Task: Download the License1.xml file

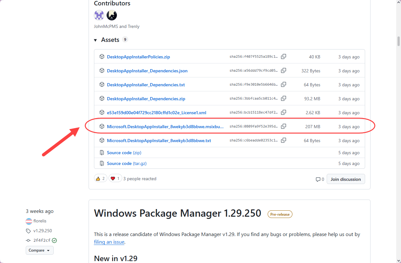Action: (x=157, y=113)
